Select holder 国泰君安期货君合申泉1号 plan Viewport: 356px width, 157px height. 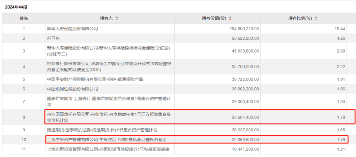tap(108, 101)
